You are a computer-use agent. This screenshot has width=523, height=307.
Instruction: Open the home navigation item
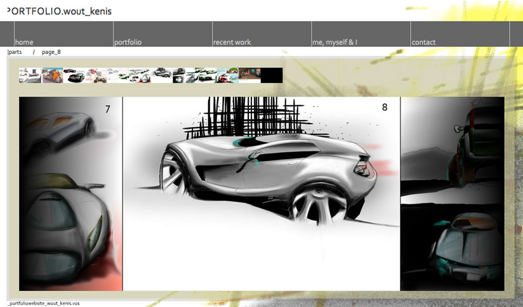[x=24, y=42]
